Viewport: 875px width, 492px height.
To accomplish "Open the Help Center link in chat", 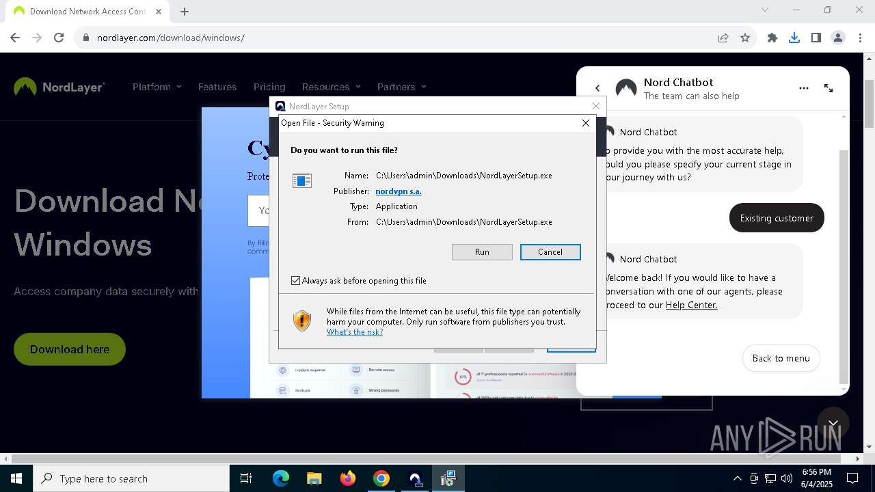I will [691, 305].
